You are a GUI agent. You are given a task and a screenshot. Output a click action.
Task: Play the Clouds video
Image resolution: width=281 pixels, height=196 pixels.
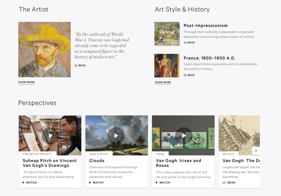(x=116, y=136)
